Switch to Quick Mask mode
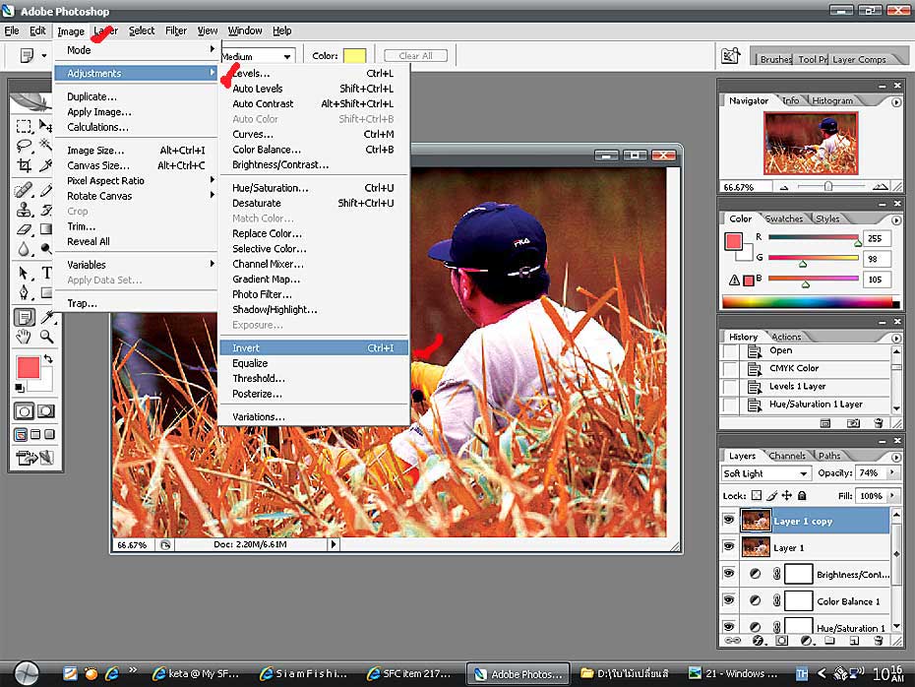Viewport: 915px width, 687px height. [46, 410]
